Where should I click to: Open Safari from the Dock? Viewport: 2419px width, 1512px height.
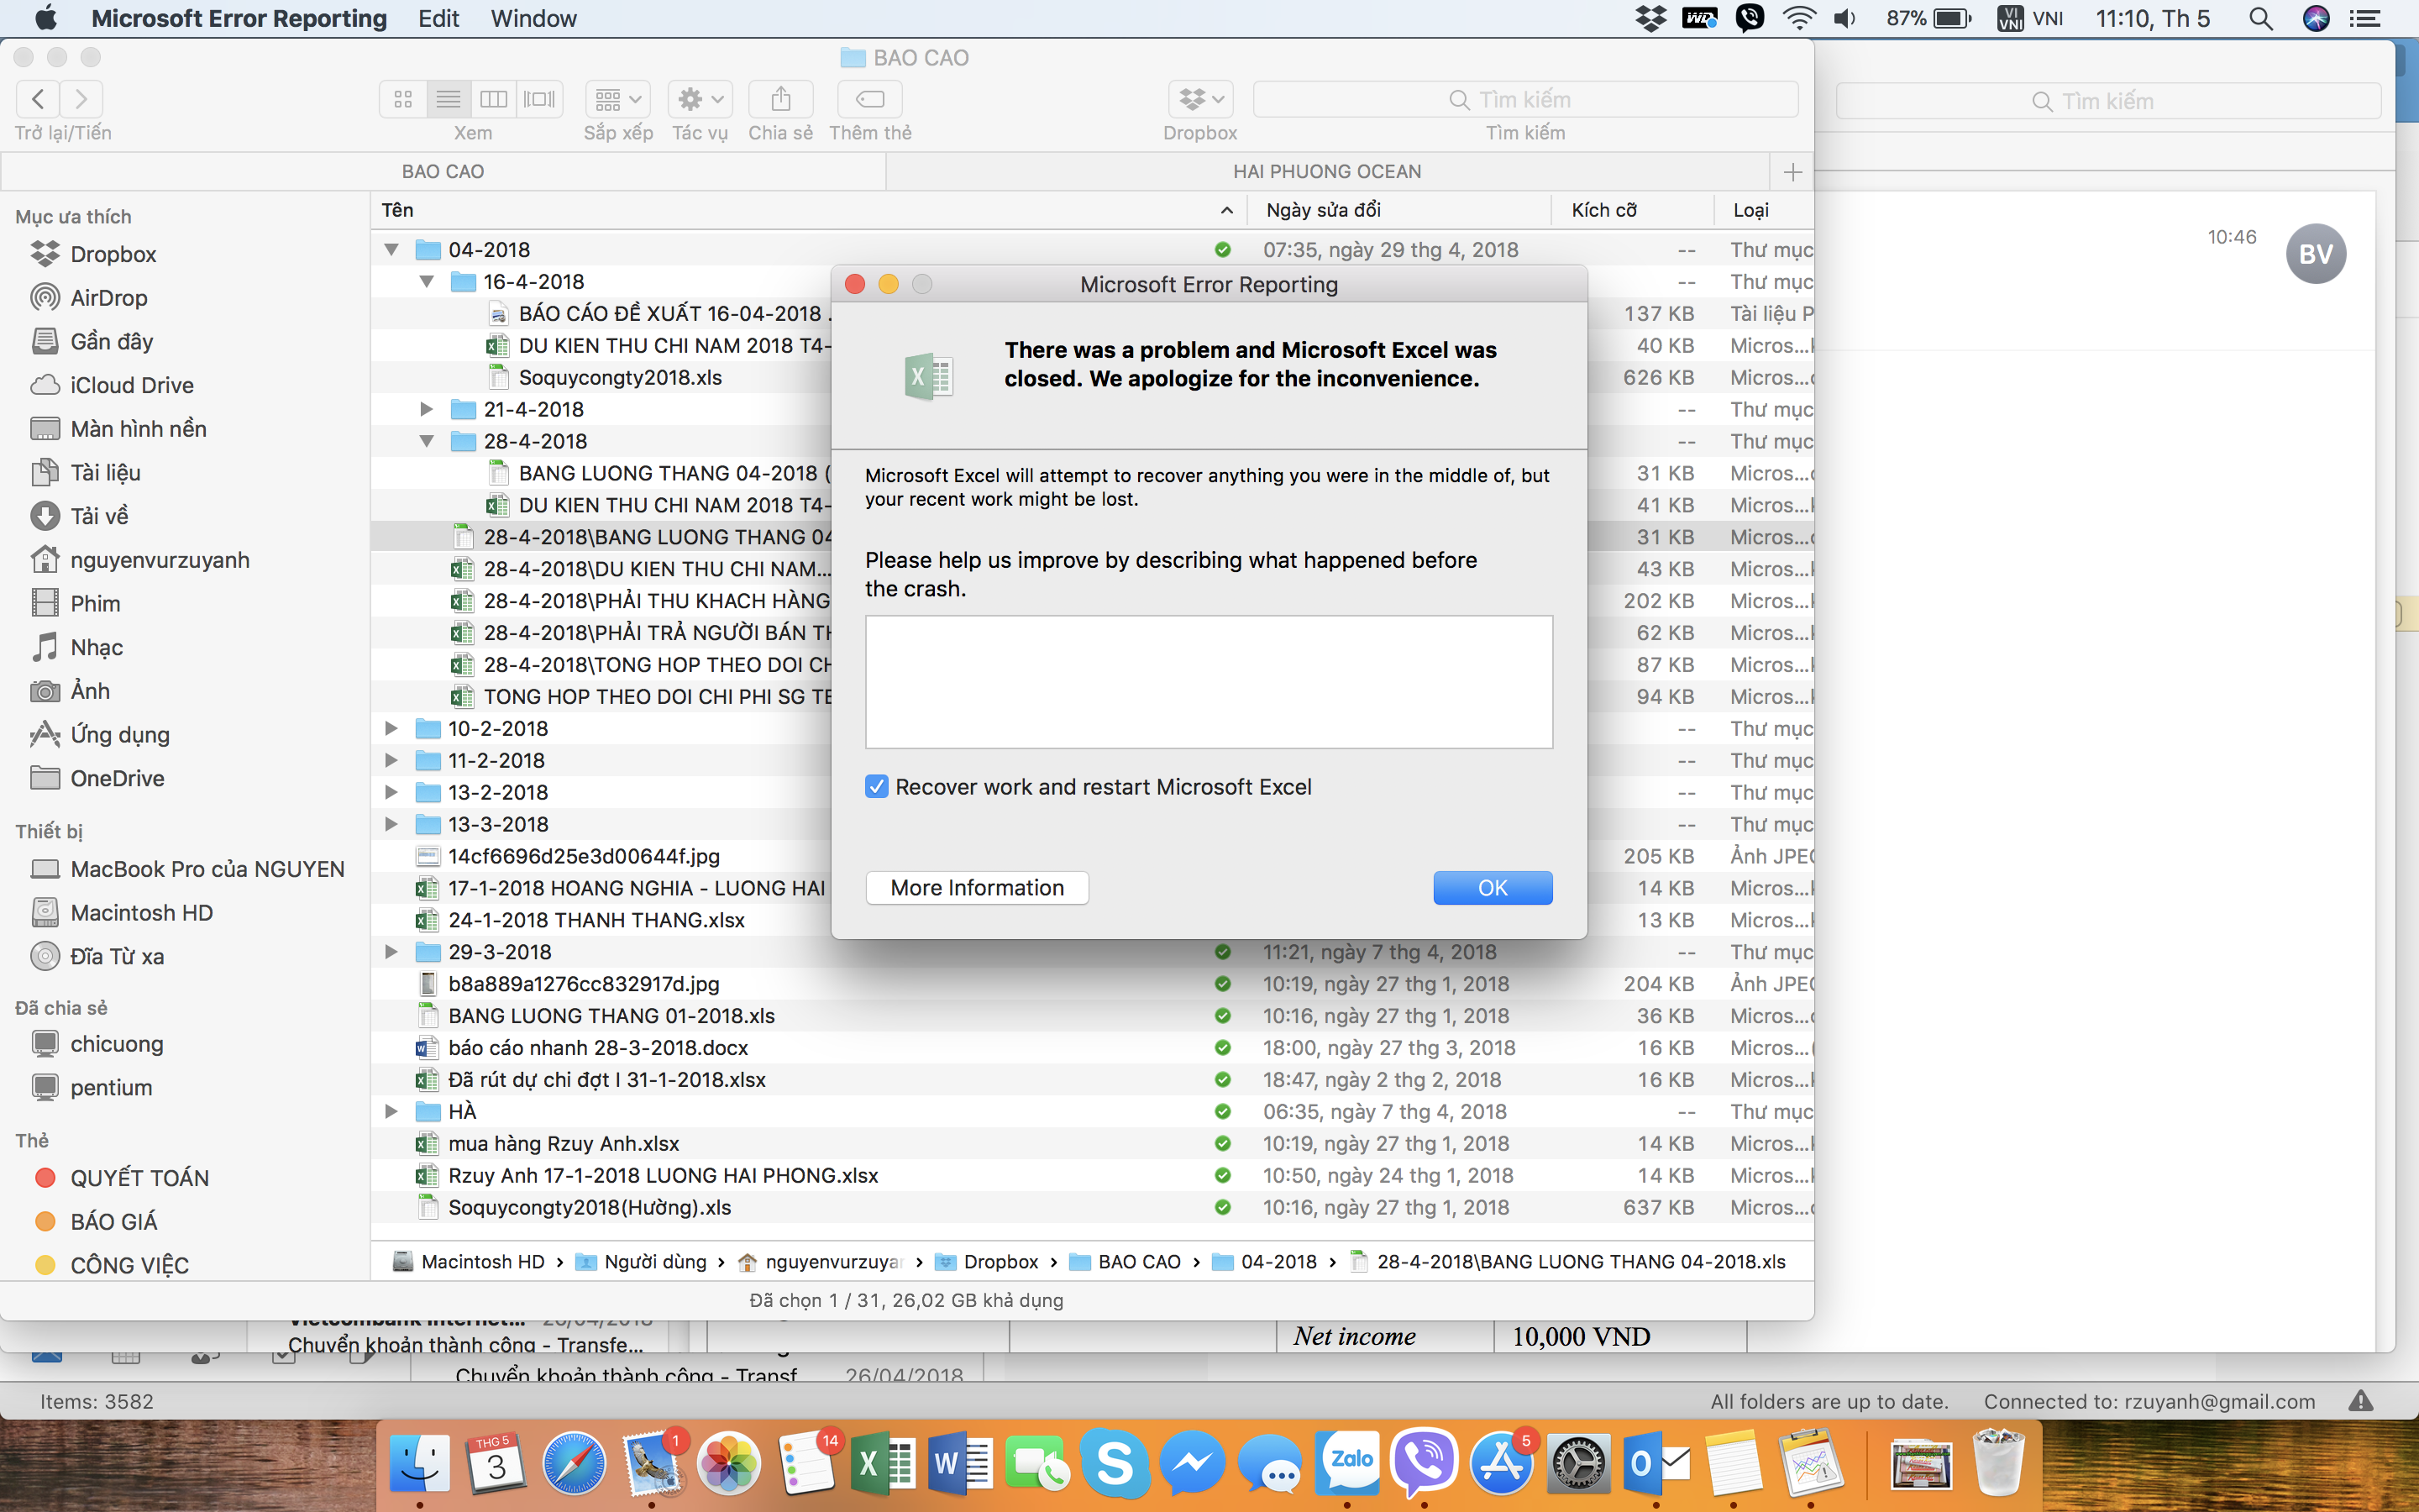click(574, 1463)
